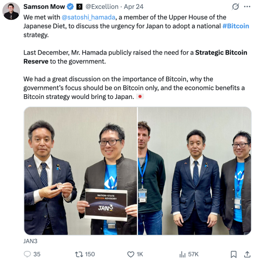The image size is (258, 261).
Task: Click the JAN3 label below photos
Action: point(30,241)
